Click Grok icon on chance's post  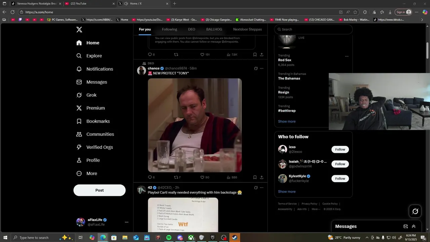pyautogui.click(x=256, y=69)
